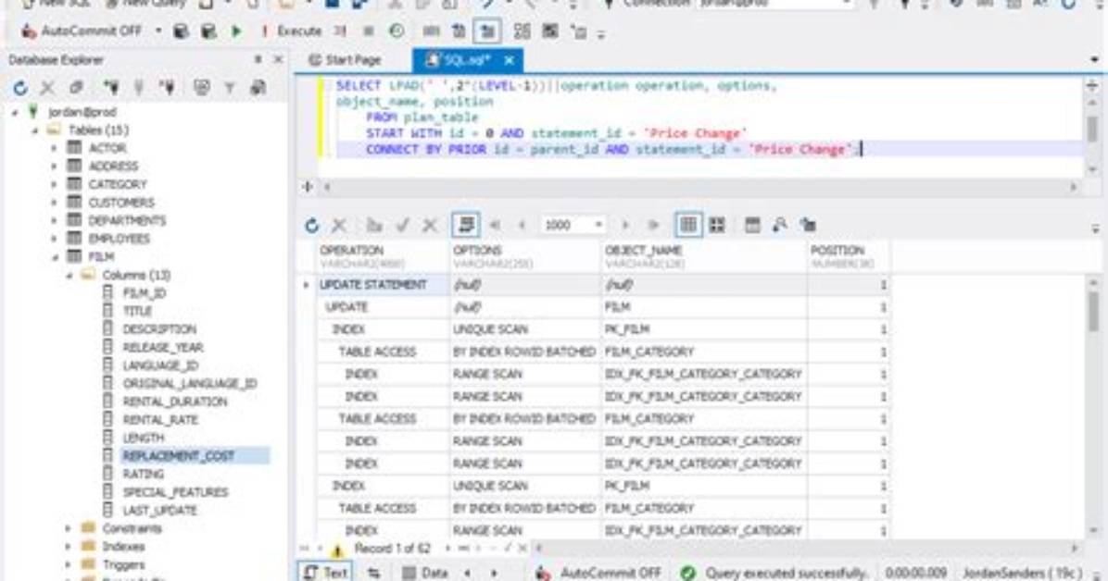
Task: Select the REPLACEMENT_COST column
Action: (x=178, y=456)
